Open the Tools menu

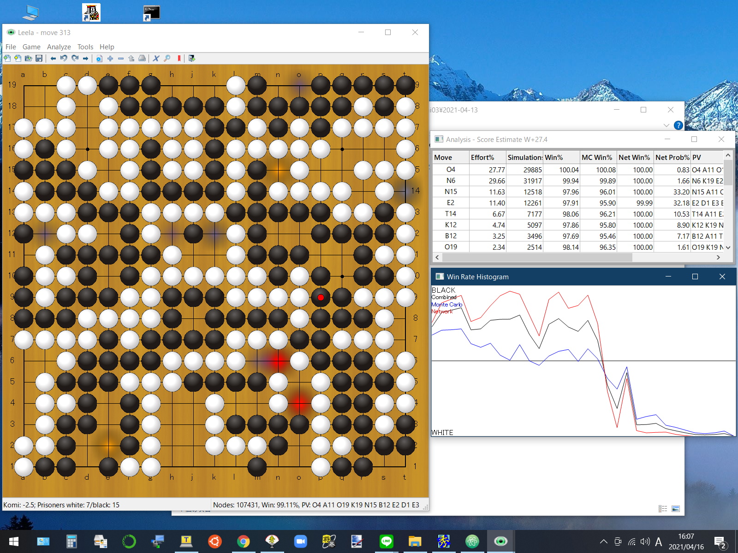[x=85, y=47]
